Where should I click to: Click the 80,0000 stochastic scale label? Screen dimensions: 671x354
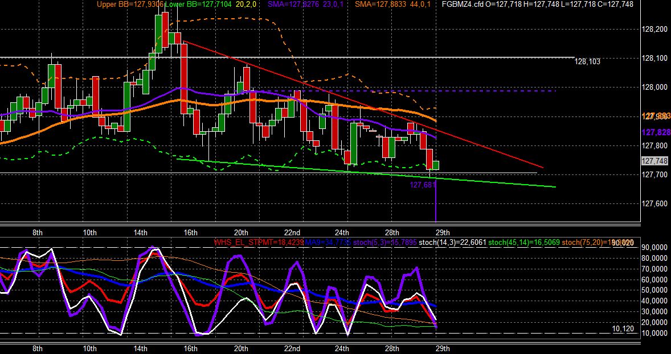(x=654, y=259)
